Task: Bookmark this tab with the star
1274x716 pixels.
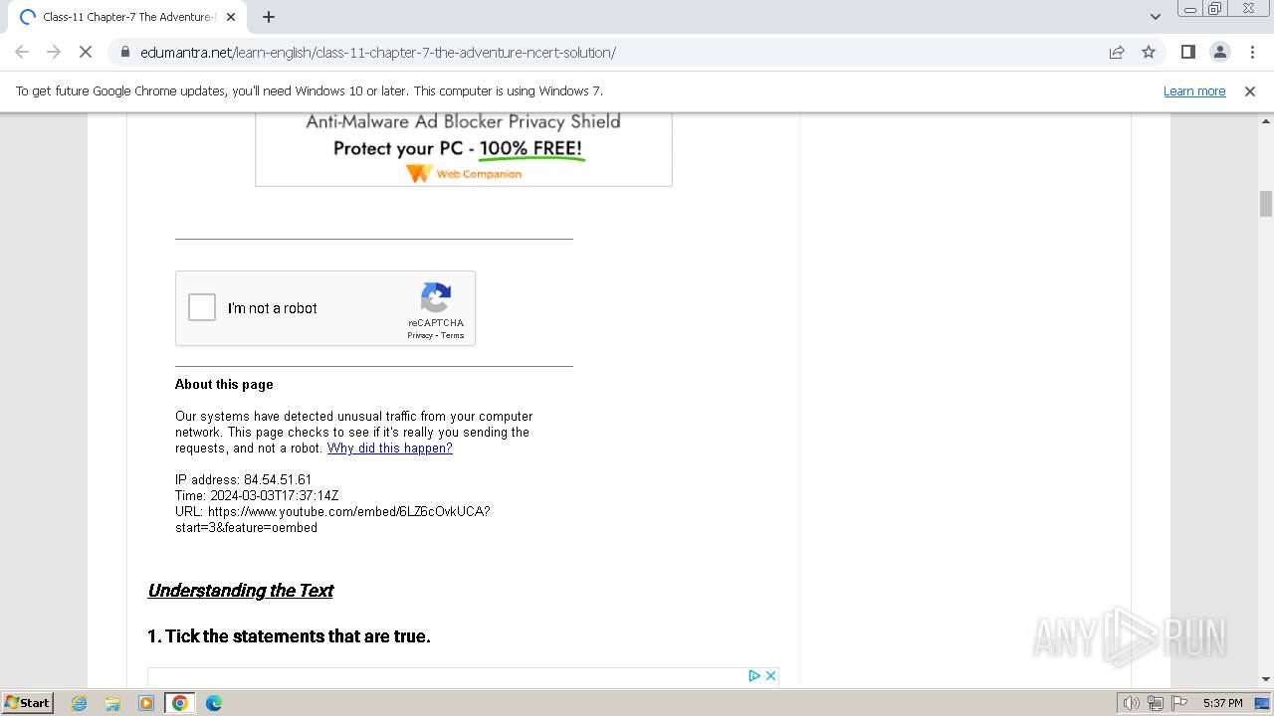Action: [x=1149, y=52]
